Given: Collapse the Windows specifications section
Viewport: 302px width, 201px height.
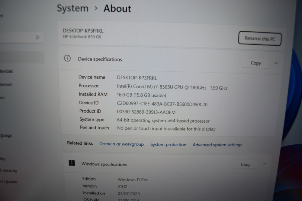Looking at the screenshot, I should (x=265, y=164).
